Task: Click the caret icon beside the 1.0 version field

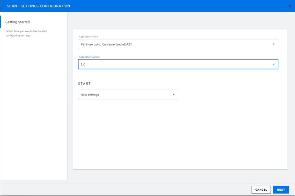Action: pos(273,64)
